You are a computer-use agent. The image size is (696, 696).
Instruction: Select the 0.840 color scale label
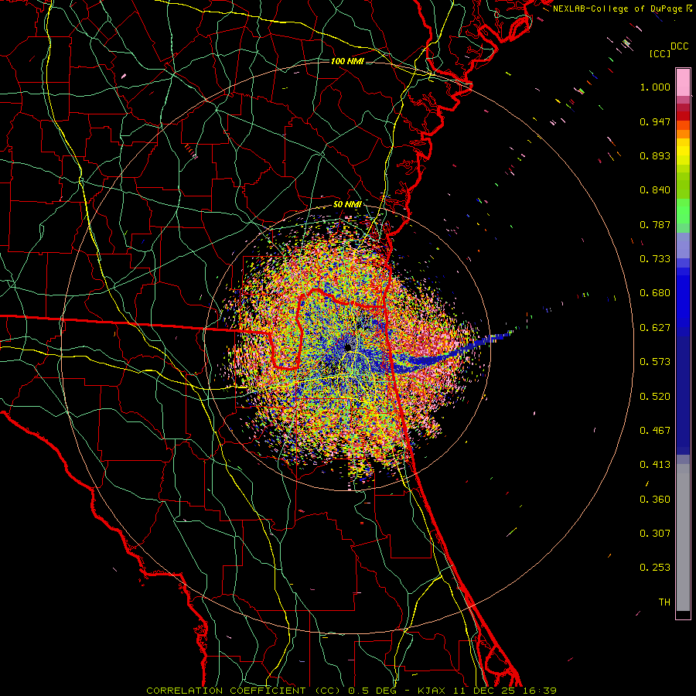[655, 190]
